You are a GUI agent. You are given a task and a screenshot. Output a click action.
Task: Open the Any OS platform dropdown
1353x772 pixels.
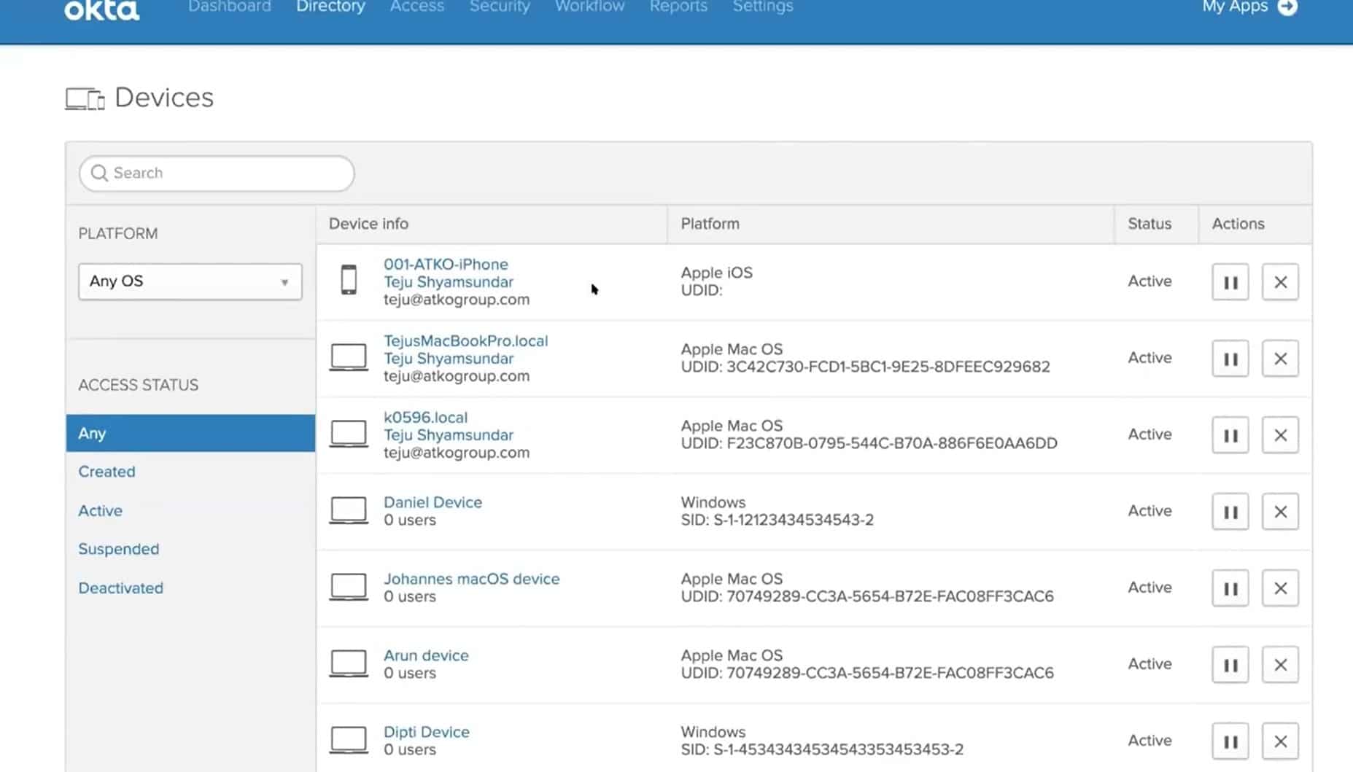pyautogui.click(x=190, y=281)
